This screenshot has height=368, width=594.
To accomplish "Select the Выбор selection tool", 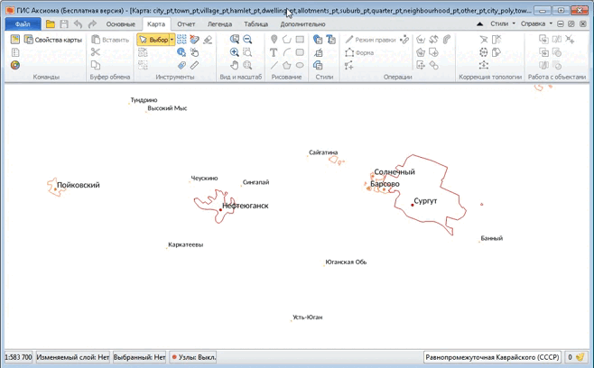I will tap(153, 40).
